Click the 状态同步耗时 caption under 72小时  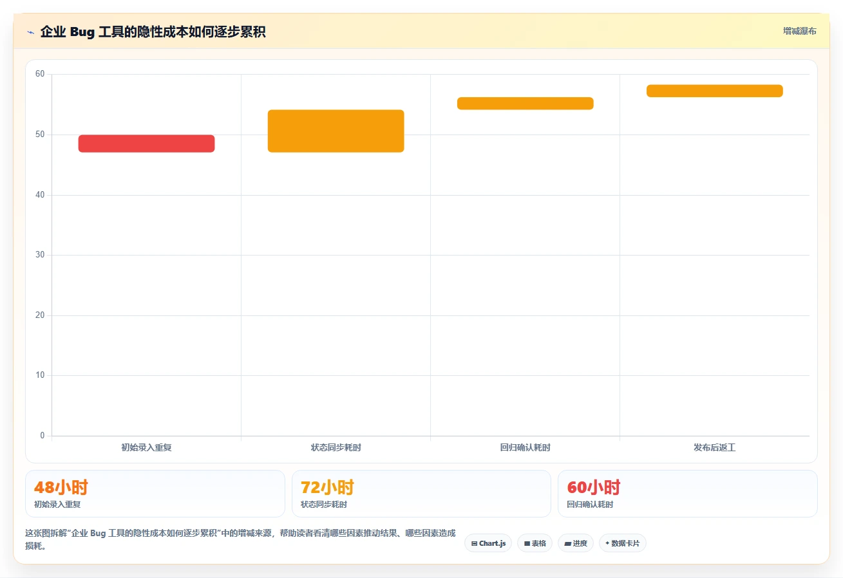(324, 505)
